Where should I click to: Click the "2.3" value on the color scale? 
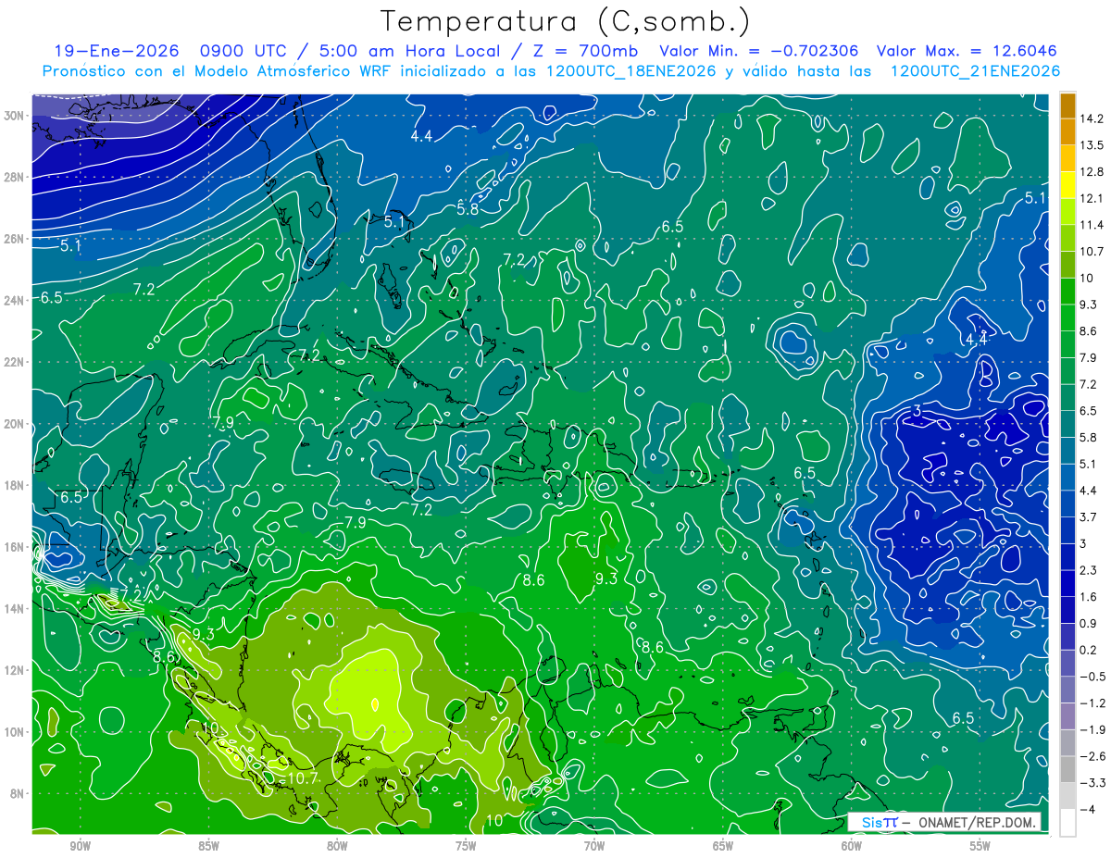(1089, 570)
